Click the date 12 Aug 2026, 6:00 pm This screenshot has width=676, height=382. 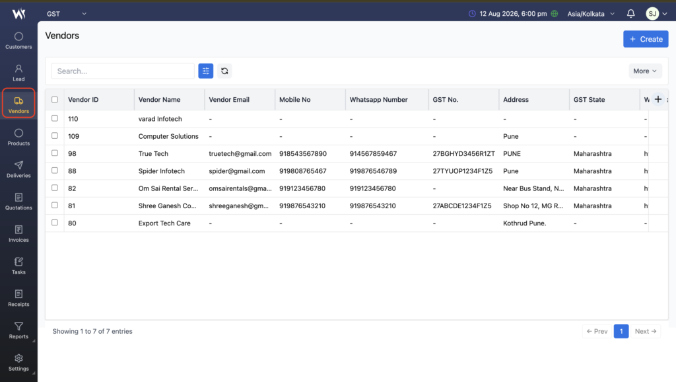513,14
